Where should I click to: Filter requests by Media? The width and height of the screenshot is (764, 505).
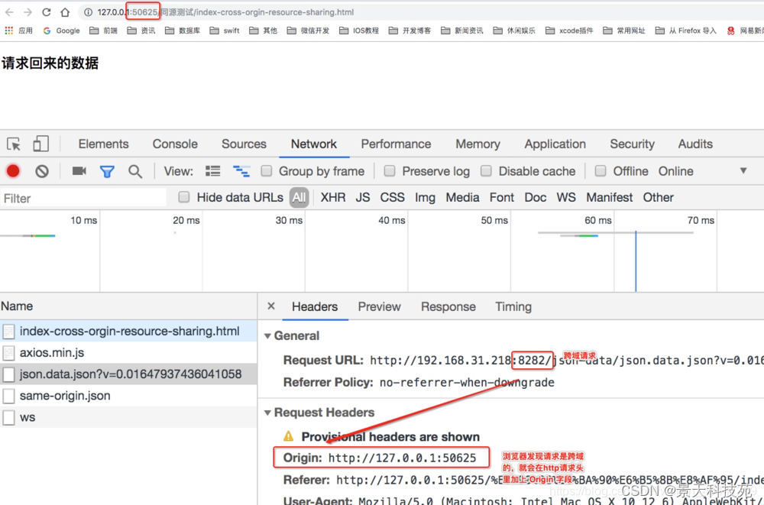462,197
